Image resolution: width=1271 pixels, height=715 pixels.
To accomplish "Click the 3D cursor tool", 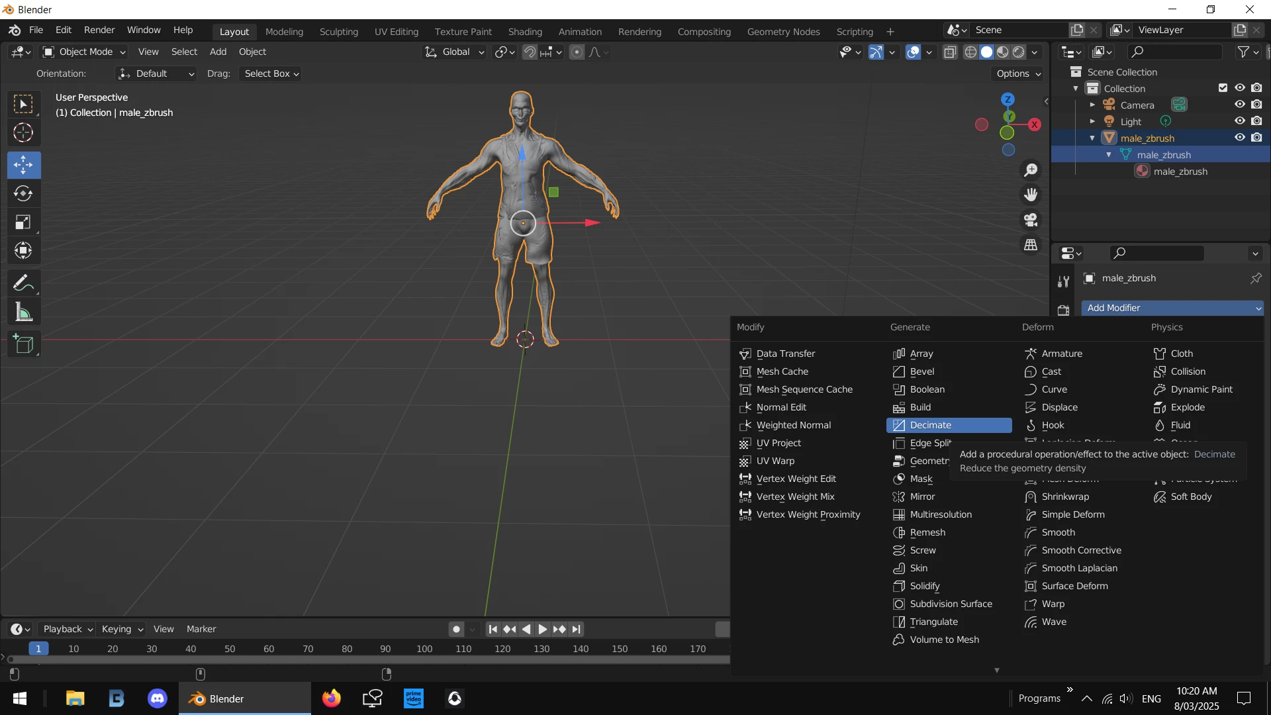I will click(23, 133).
